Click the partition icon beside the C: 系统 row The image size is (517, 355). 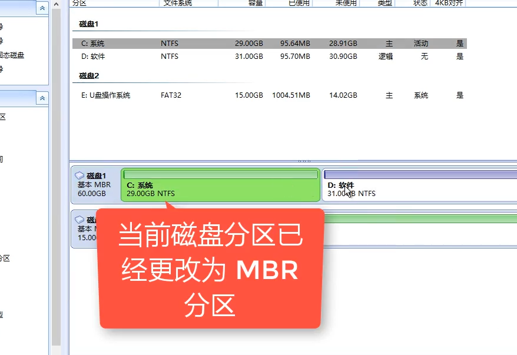(x=79, y=42)
